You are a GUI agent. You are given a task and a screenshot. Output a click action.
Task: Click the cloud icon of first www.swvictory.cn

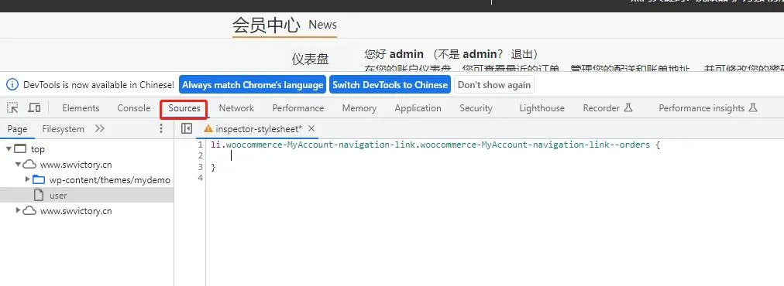click(29, 164)
